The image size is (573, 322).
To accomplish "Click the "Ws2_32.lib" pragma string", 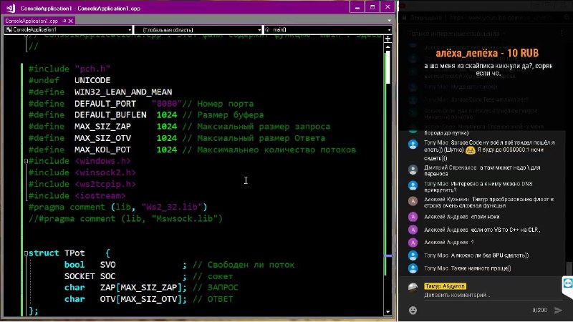I will pyautogui.click(x=172, y=207).
